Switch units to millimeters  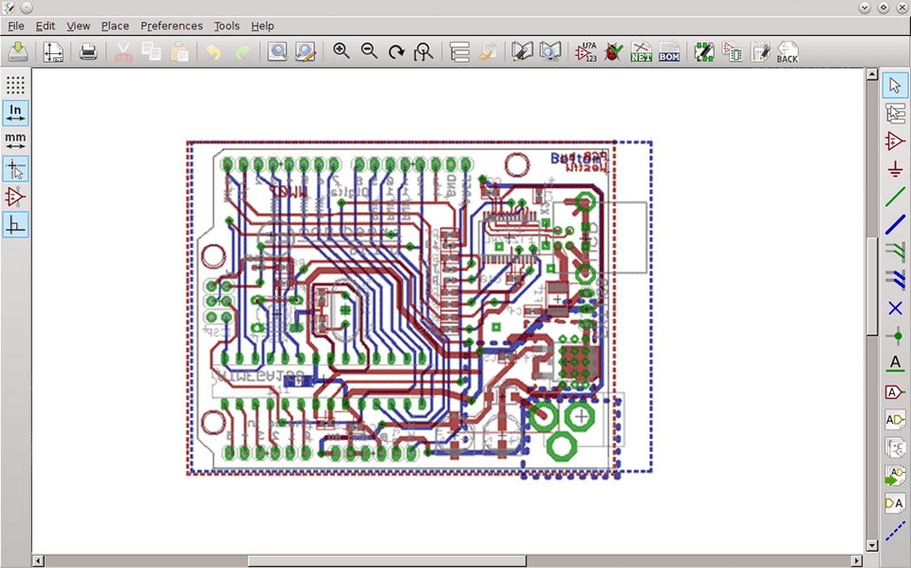[x=15, y=141]
